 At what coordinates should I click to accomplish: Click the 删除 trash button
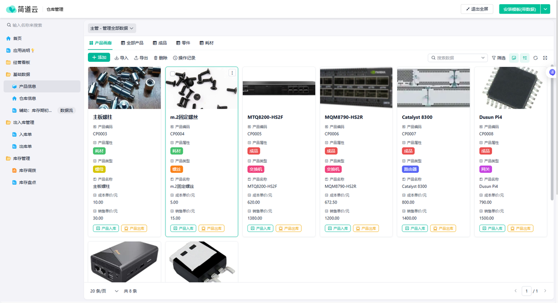(160, 58)
